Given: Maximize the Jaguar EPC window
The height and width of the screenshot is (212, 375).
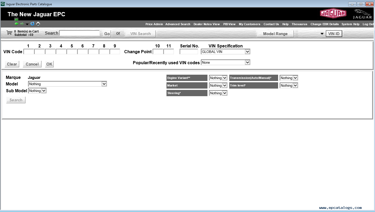Looking at the screenshot, I should pyautogui.click(x=361, y=4).
